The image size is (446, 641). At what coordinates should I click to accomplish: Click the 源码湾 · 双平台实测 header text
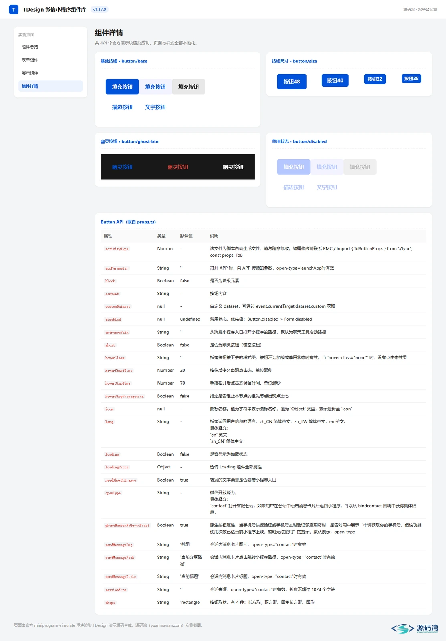420,10
